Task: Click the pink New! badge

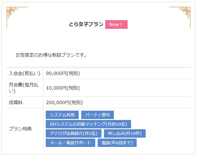Action: (116, 24)
